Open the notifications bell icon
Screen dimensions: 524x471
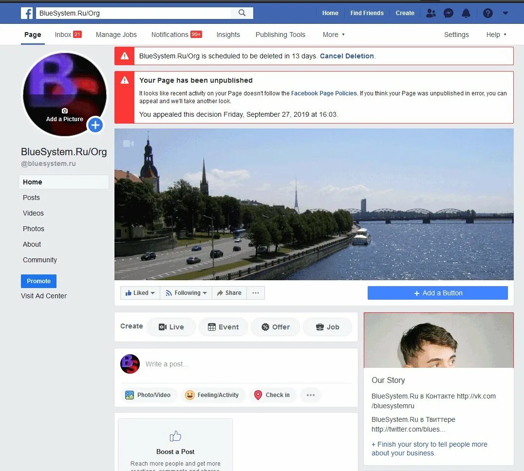(466, 13)
